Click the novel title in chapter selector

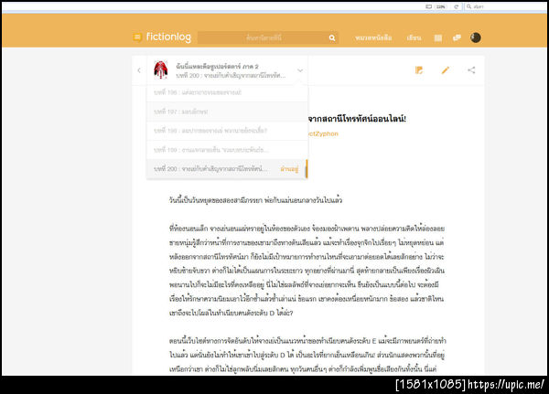point(217,66)
